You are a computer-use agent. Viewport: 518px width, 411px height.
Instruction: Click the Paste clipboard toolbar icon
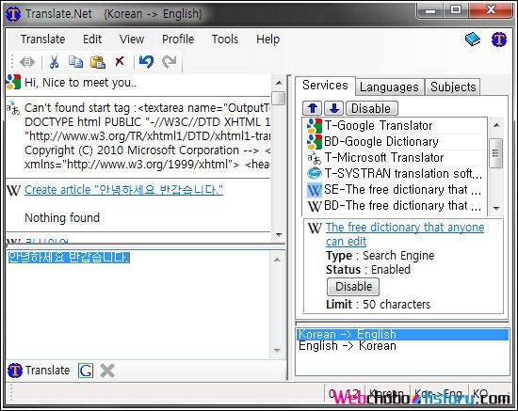pyautogui.click(x=98, y=62)
